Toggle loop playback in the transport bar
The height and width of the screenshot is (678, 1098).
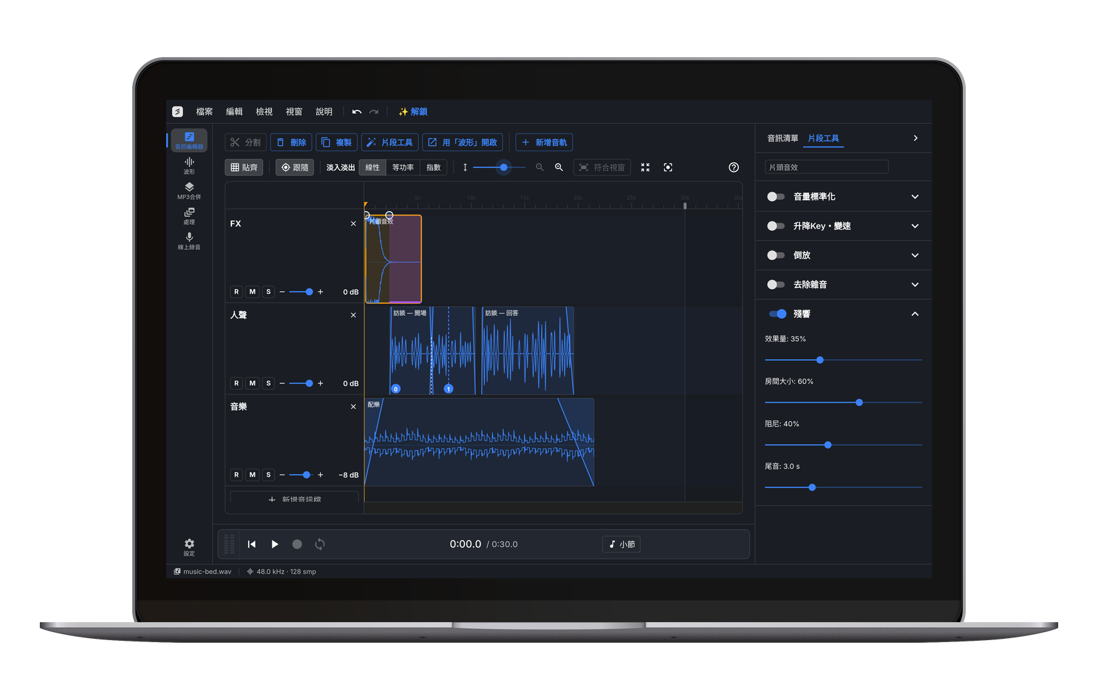coord(320,544)
